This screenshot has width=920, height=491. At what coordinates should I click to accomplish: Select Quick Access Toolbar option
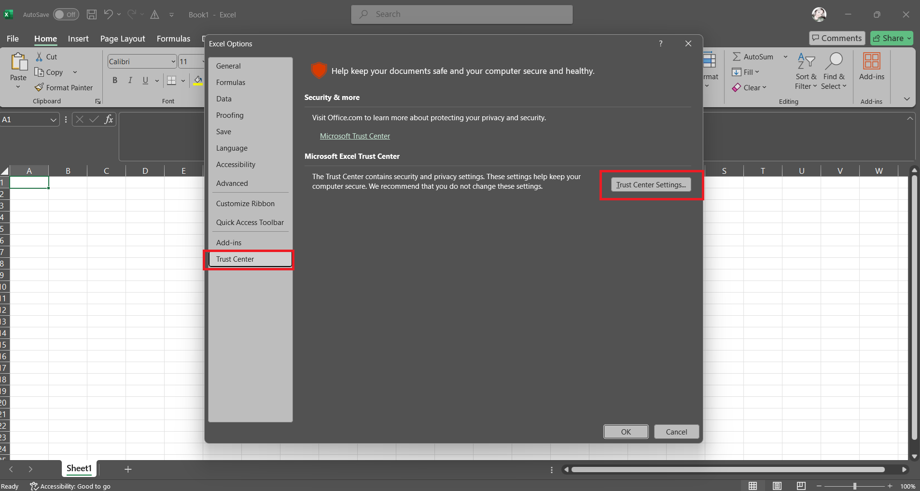tap(251, 223)
